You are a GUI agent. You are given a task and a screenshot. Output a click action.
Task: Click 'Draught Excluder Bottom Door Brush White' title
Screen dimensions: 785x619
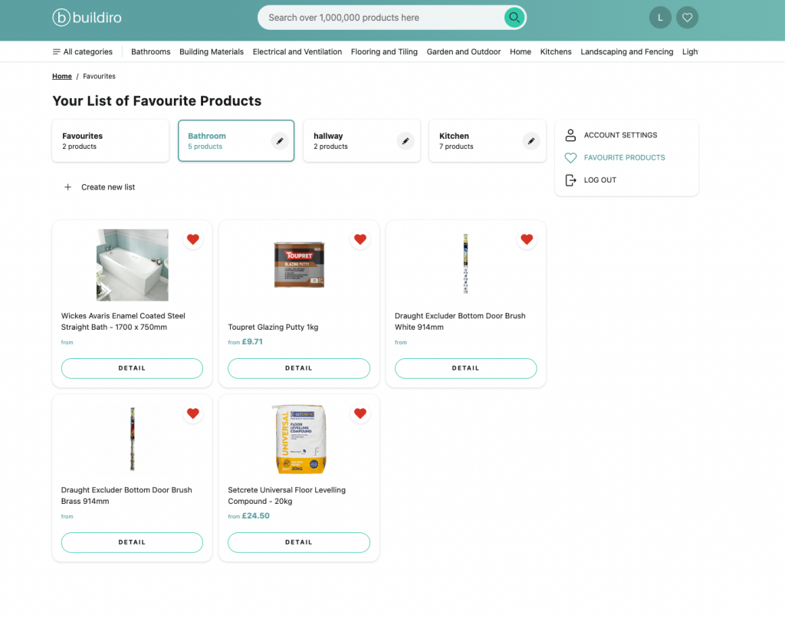coord(460,321)
